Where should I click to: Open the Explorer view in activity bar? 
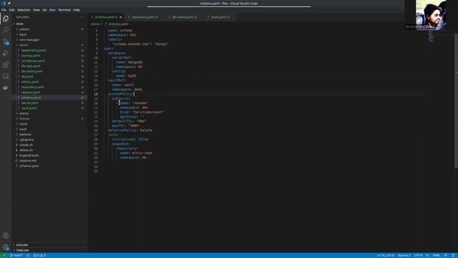point(6,19)
